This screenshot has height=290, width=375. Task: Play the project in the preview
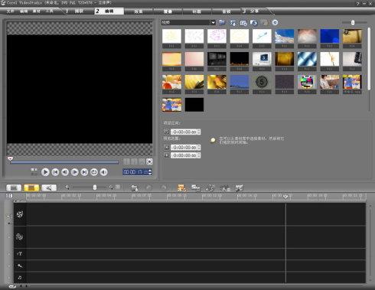45,172
